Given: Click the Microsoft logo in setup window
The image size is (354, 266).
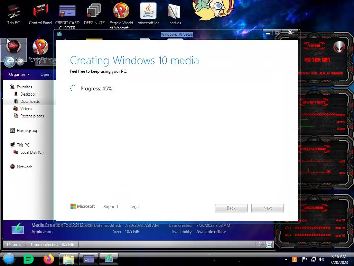Looking at the screenshot, I should pos(83,206).
